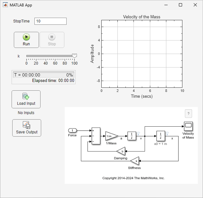203x198 pixels.
Task: Select the sum block with plus minus signs
Action: [x=96, y=136]
